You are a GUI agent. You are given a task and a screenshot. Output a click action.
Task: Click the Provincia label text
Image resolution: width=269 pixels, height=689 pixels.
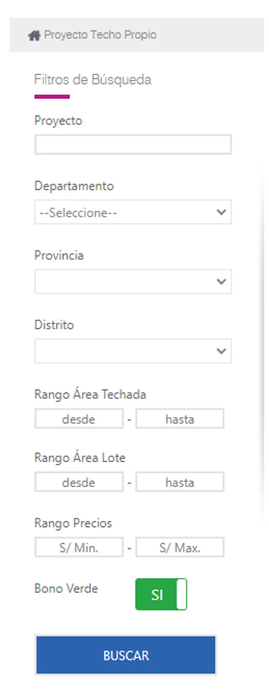59,255
